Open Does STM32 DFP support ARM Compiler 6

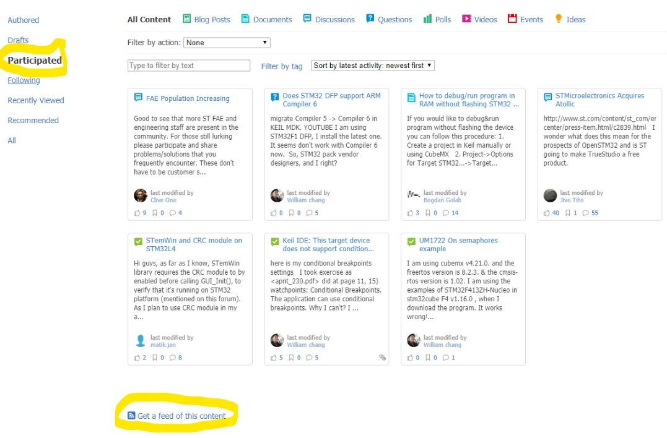(x=331, y=100)
